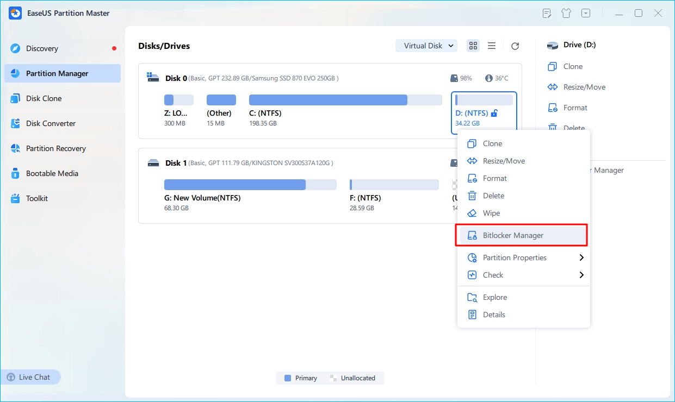Choose Delete from context menu
This screenshot has height=402, width=675.
524,196
